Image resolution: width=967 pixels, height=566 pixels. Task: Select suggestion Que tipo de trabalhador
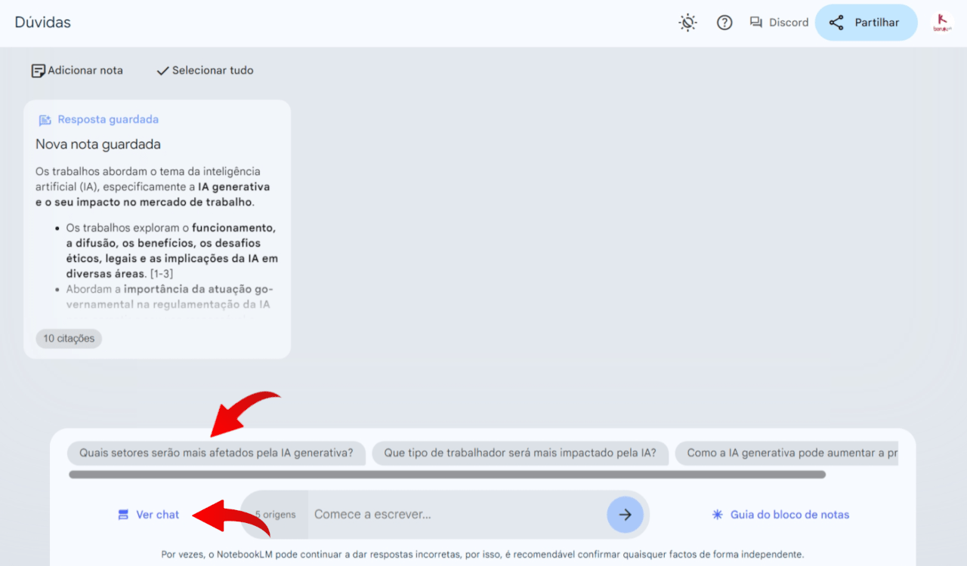[x=520, y=454]
